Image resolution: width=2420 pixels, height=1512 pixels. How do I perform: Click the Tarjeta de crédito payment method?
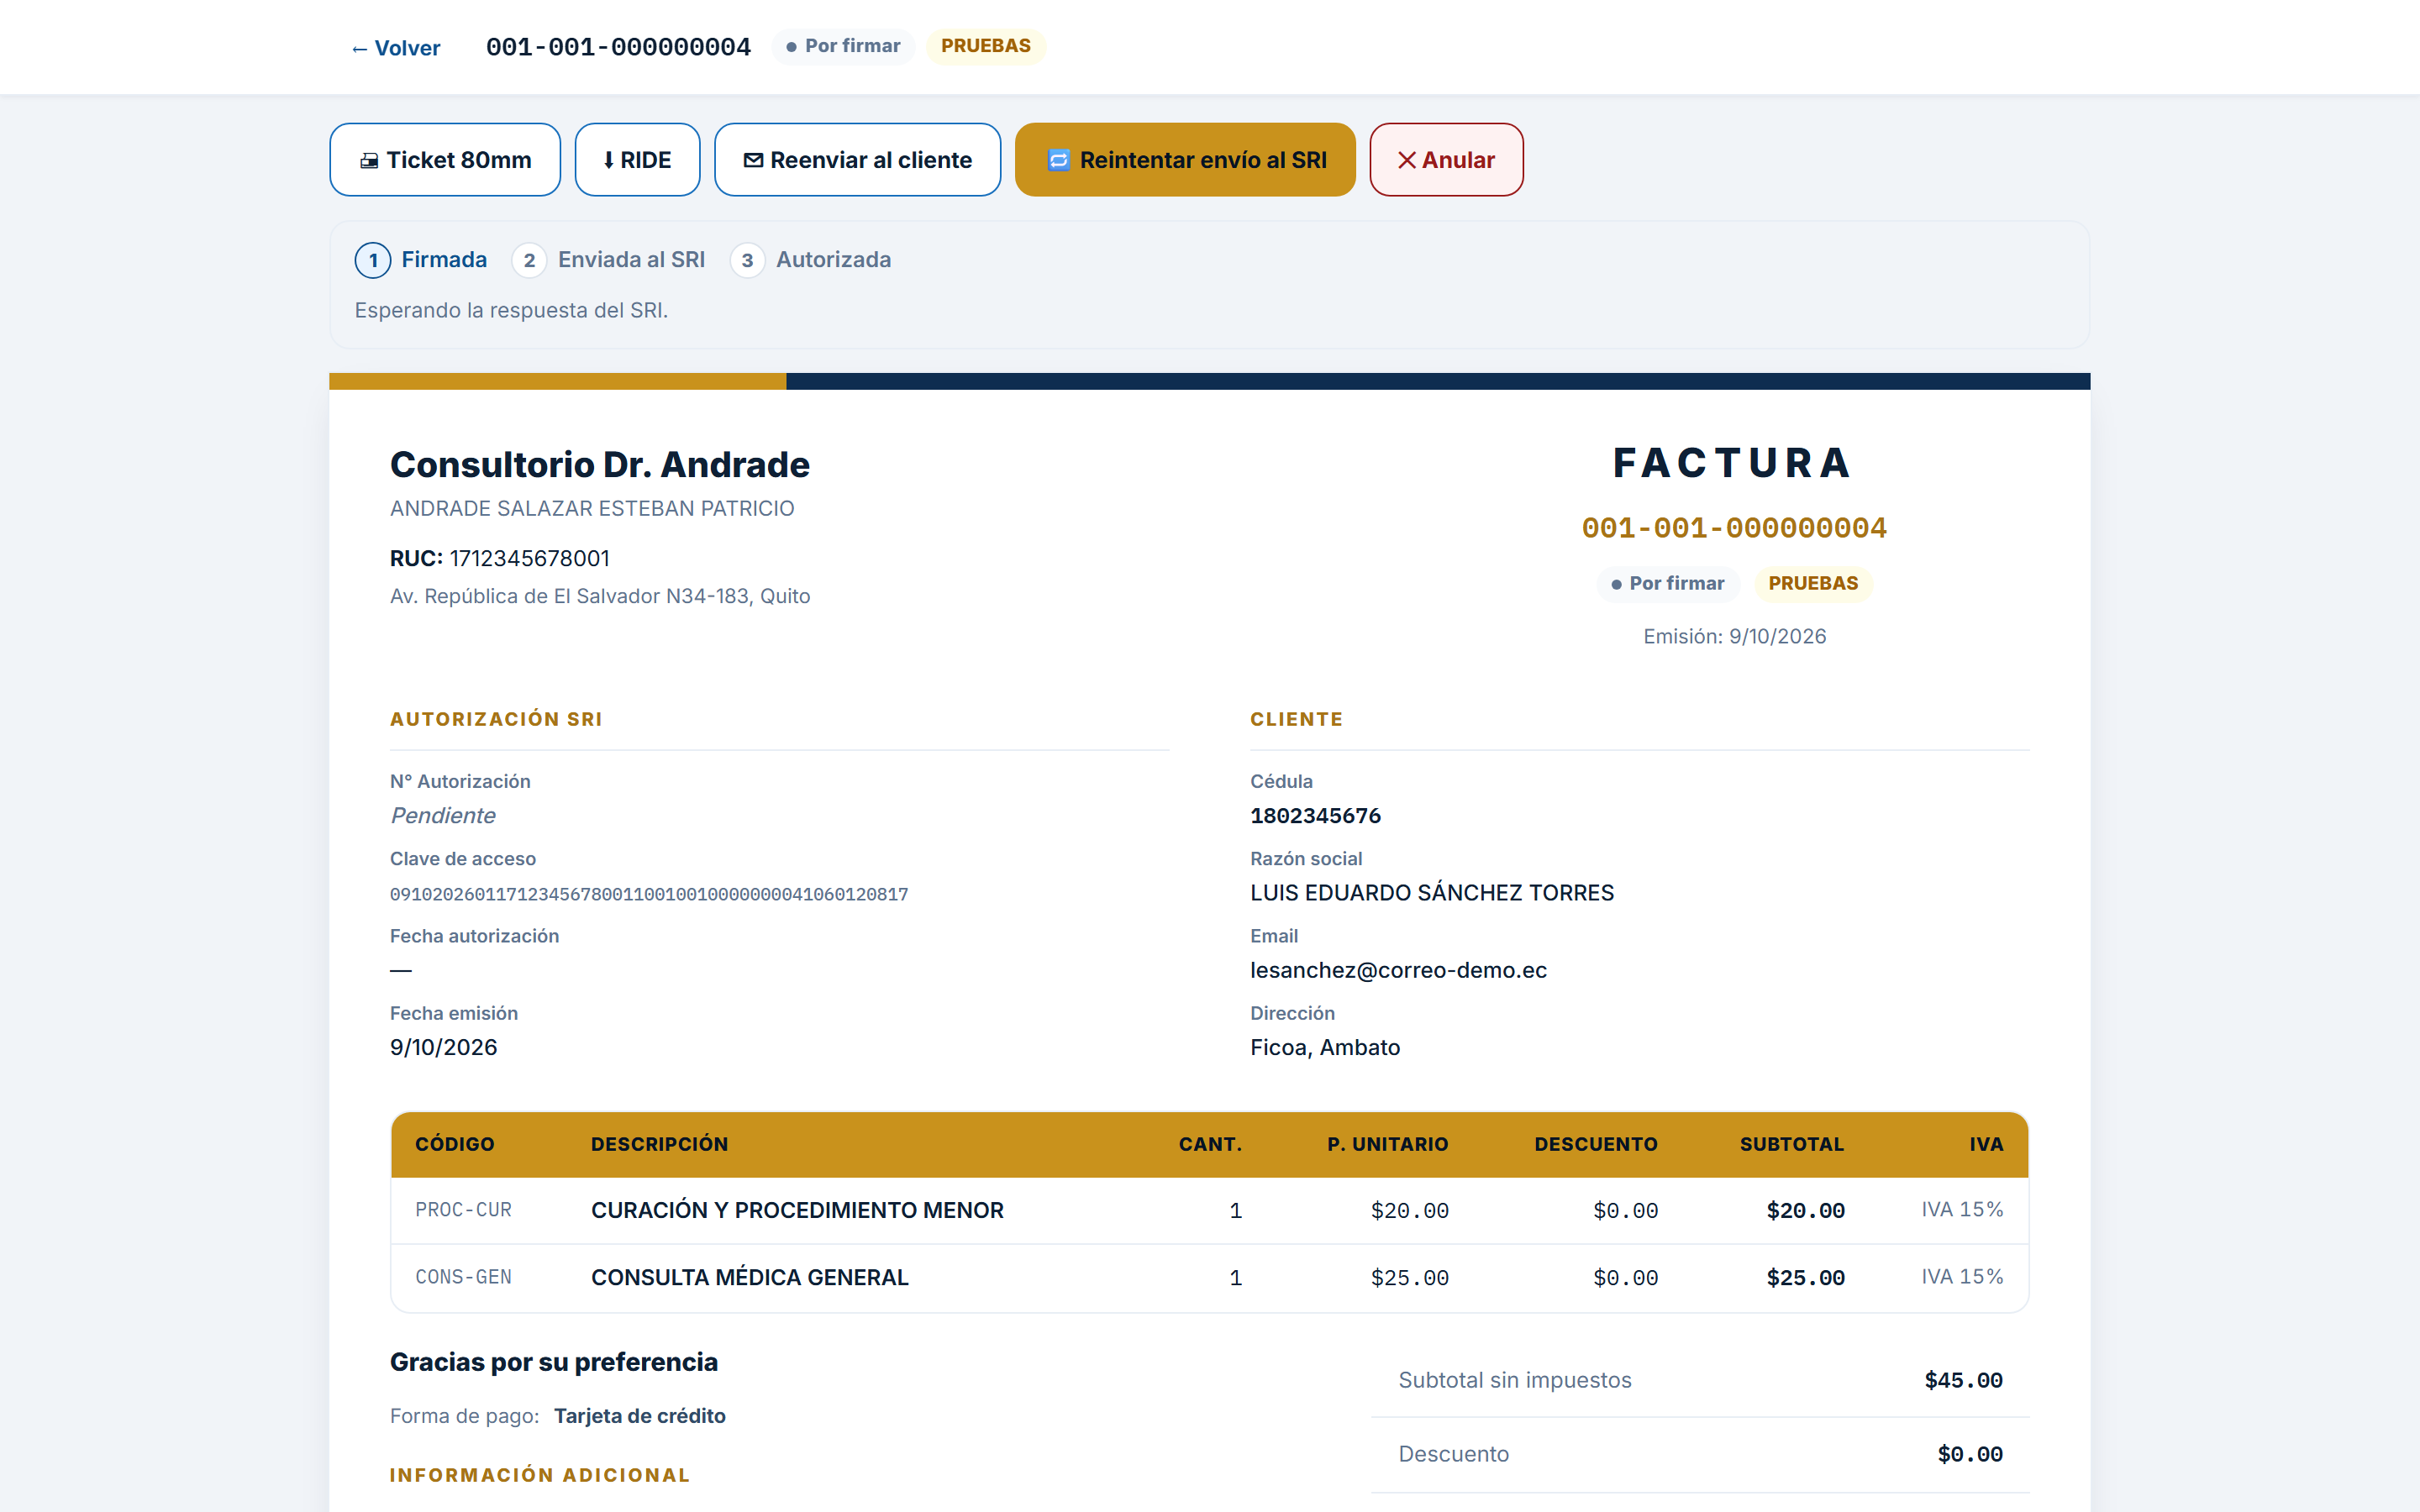point(640,1416)
